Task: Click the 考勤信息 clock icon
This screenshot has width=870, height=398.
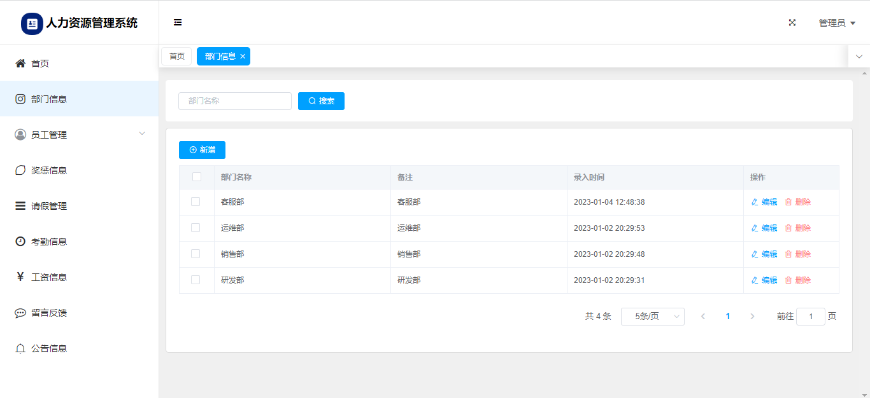Action: tap(20, 242)
